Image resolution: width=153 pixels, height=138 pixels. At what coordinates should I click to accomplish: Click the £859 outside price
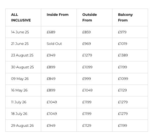point(86,32)
